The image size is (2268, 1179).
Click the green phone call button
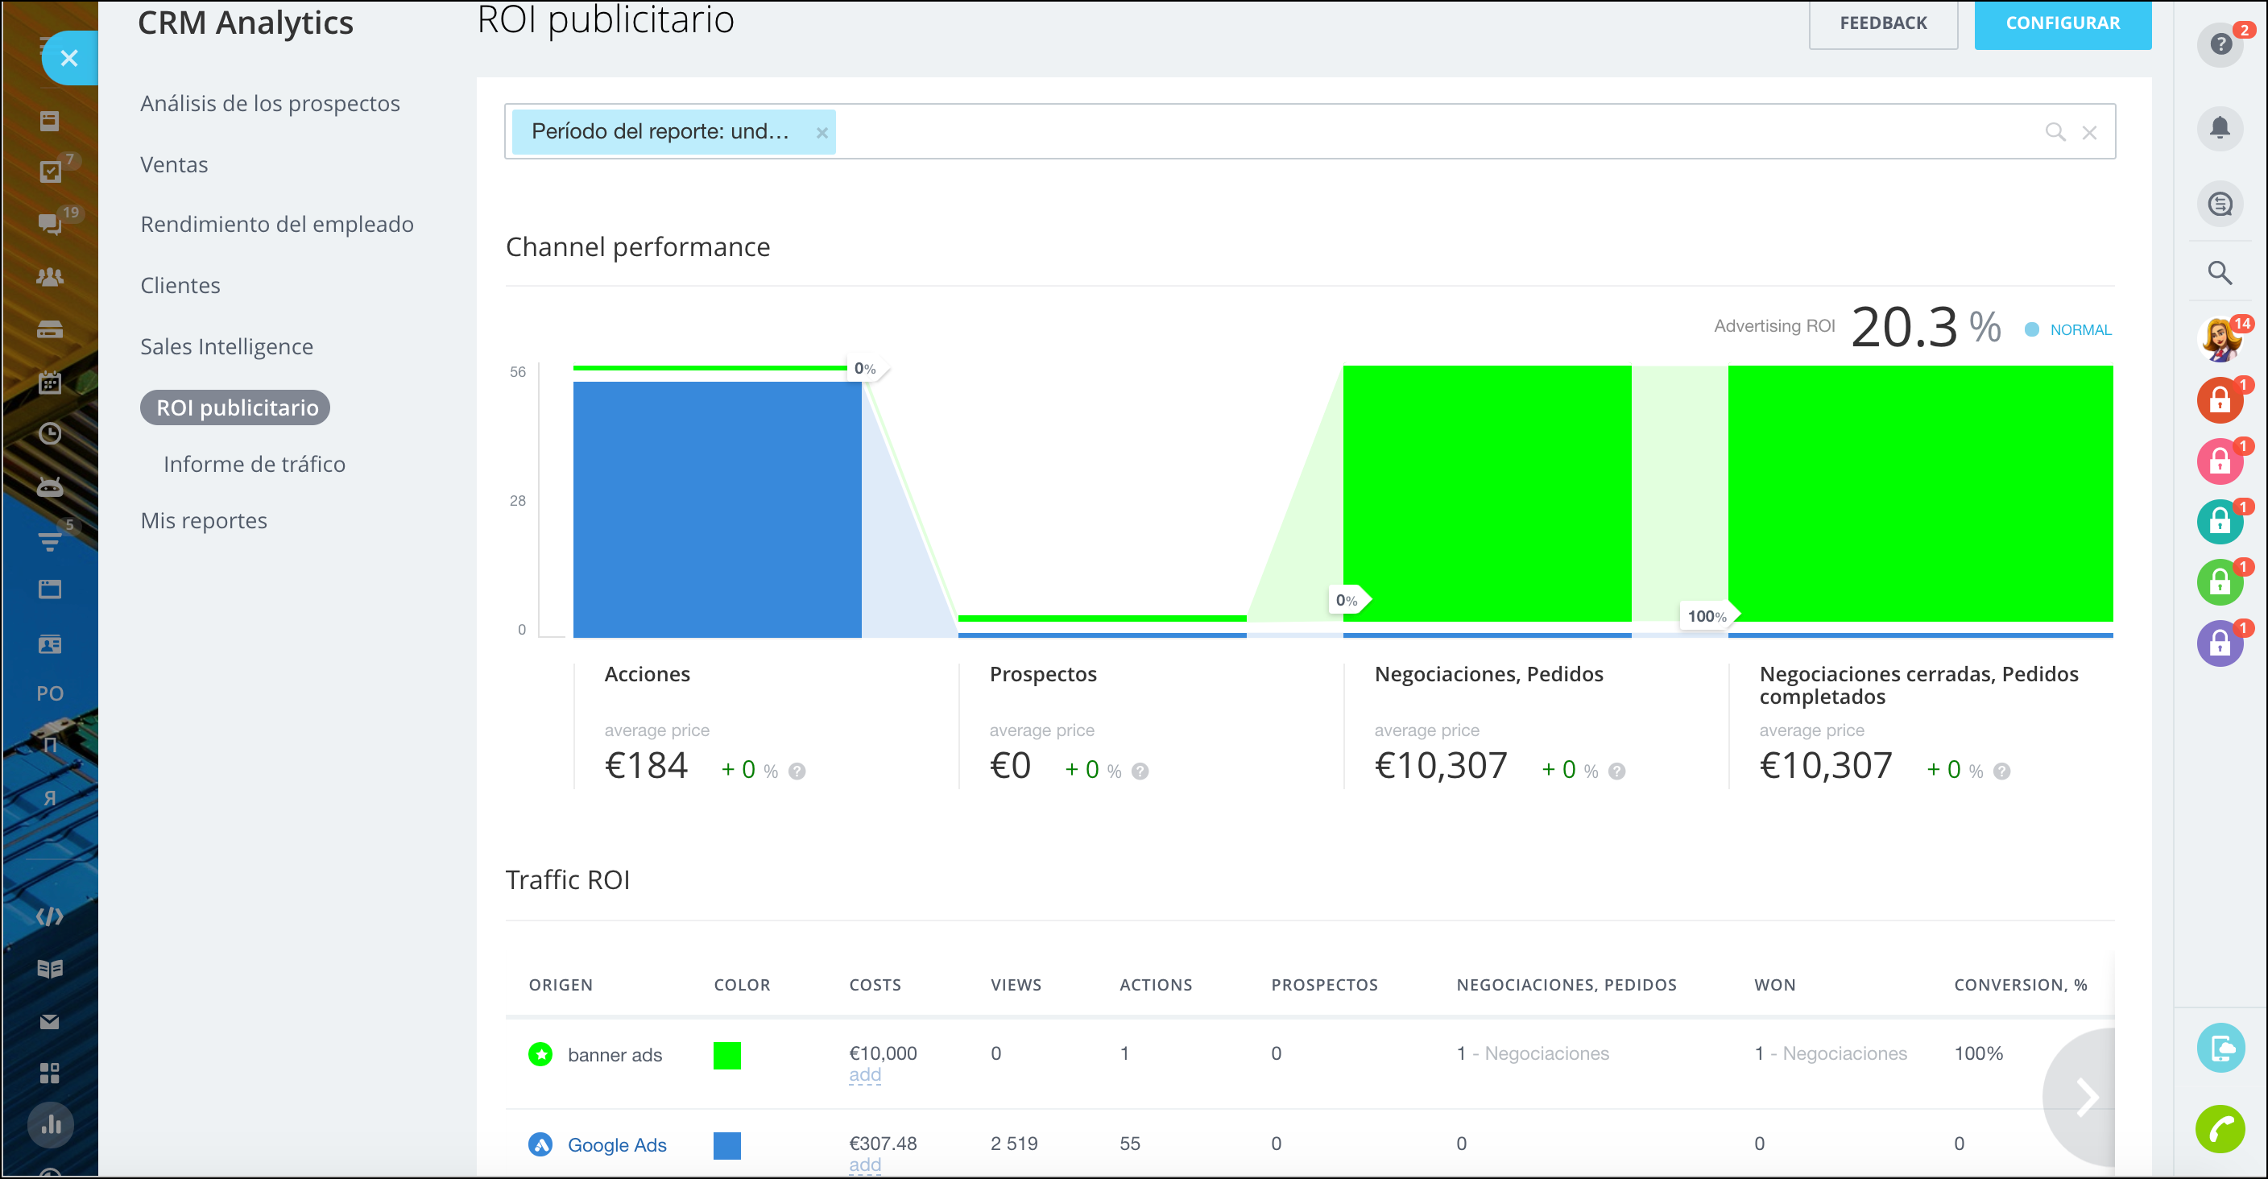2220,1128
